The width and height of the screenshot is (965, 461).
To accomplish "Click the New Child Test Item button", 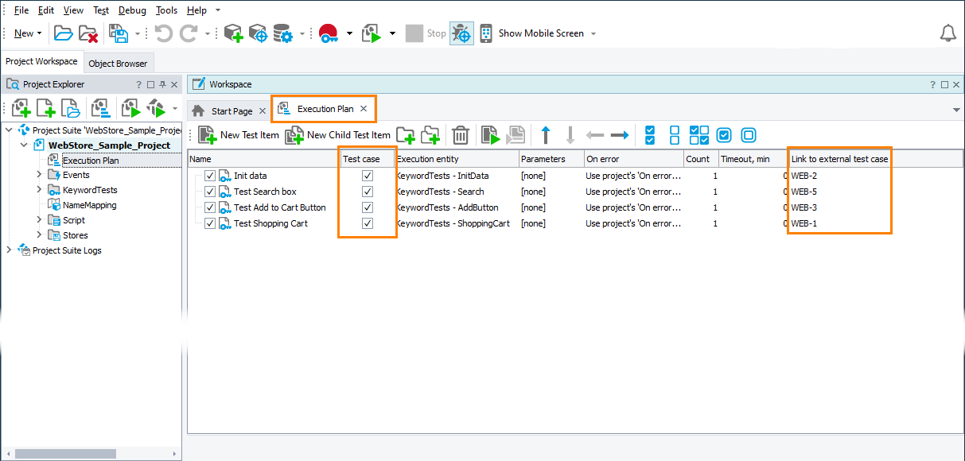I will [338, 135].
